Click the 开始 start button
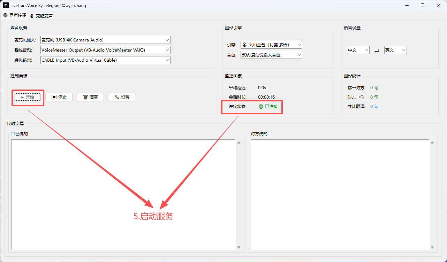The width and height of the screenshot is (447, 262). pos(28,97)
